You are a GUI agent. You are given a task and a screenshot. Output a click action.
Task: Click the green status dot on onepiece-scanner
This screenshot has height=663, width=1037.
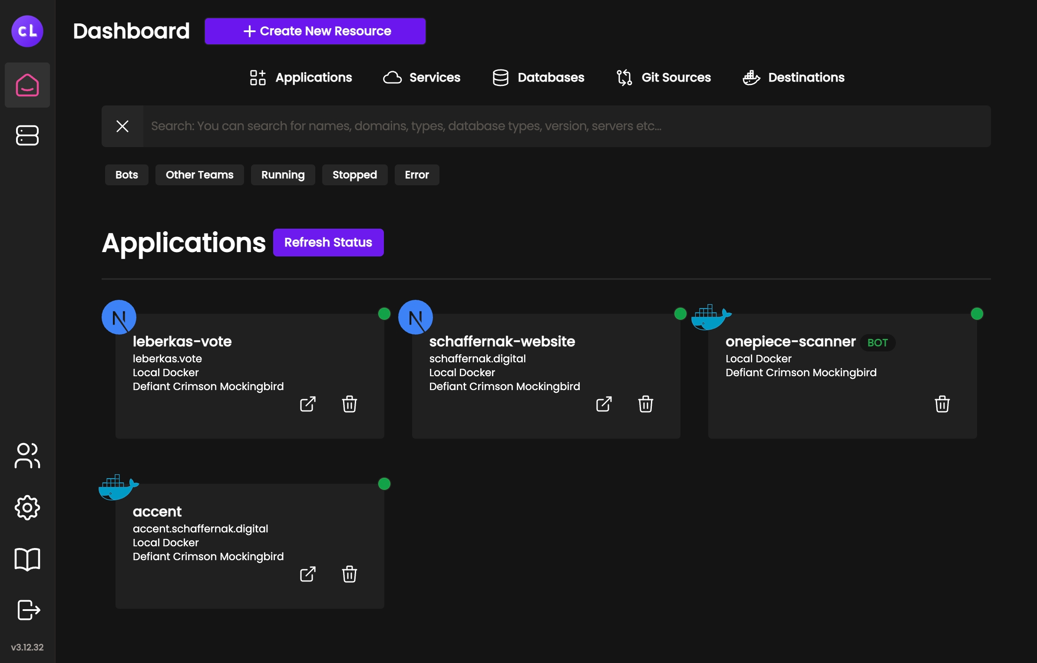[x=977, y=314]
